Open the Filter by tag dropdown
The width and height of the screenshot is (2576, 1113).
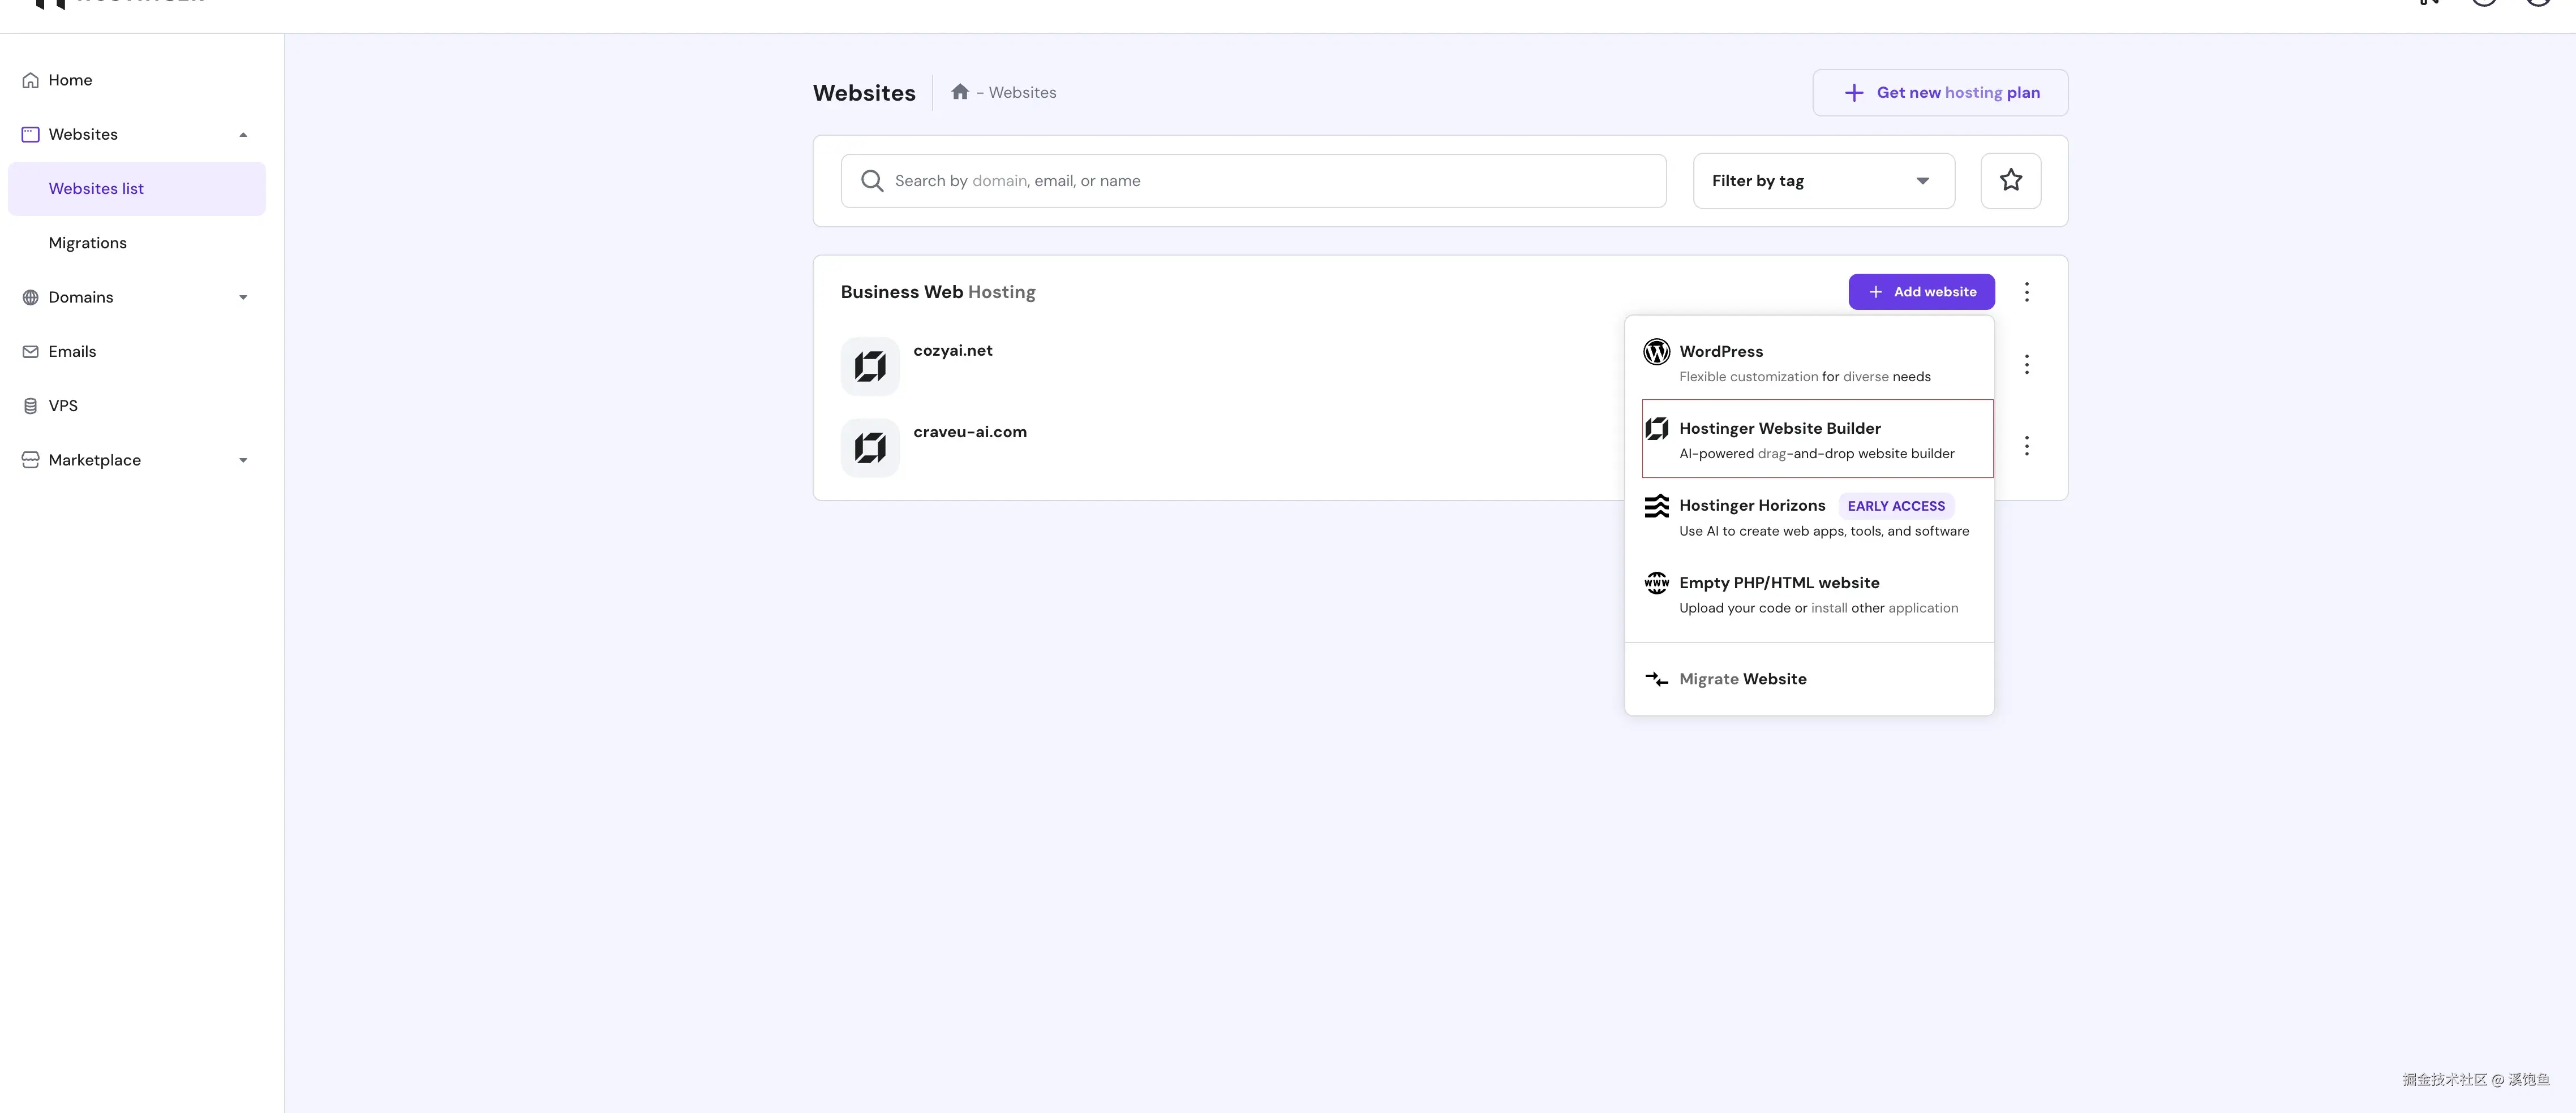click(x=1823, y=181)
